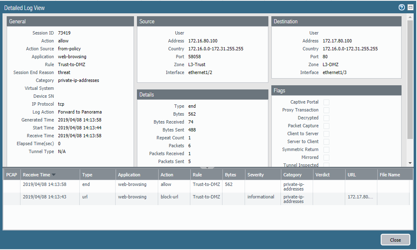The height and width of the screenshot is (250, 417).
Task: Click the scroll down arrow of detail pane
Action: point(410,163)
